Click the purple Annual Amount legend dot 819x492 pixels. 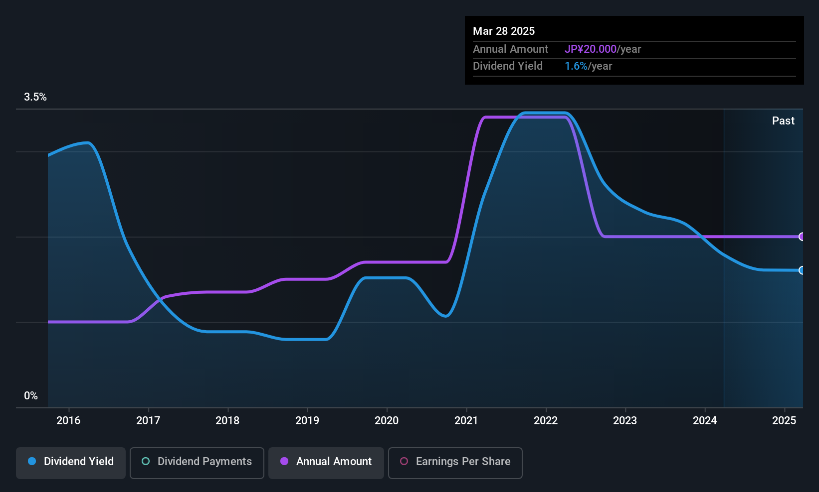pos(284,461)
